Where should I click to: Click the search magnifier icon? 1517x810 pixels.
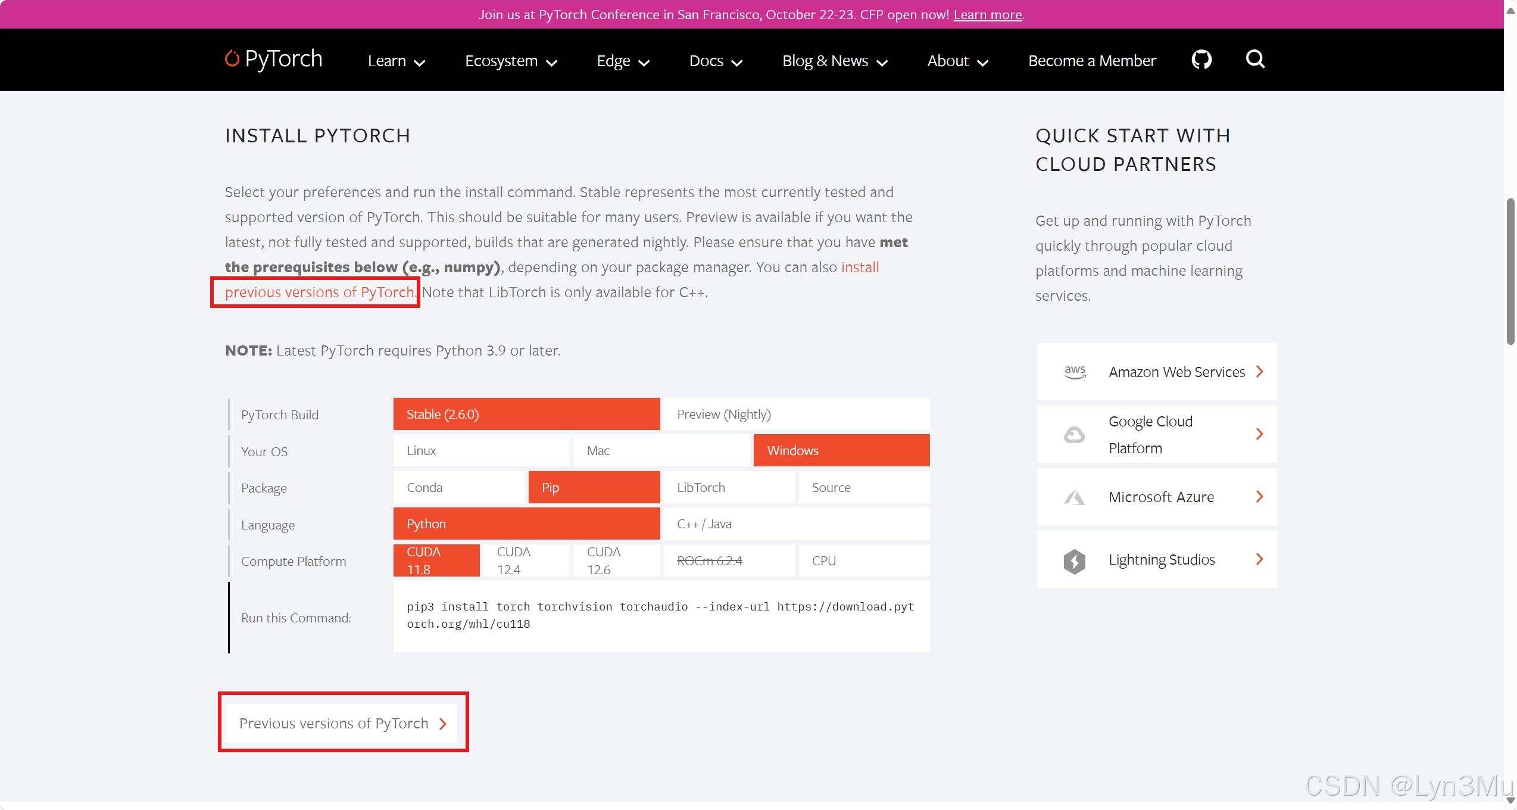(1255, 59)
